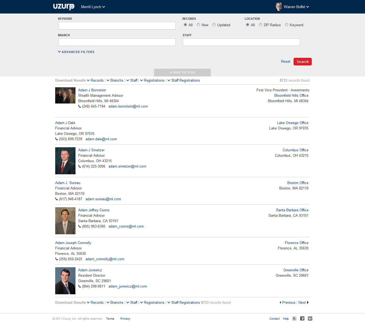The image size is (365, 324).
Task: Open the Terms link in footer
Action: [x=110, y=319]
